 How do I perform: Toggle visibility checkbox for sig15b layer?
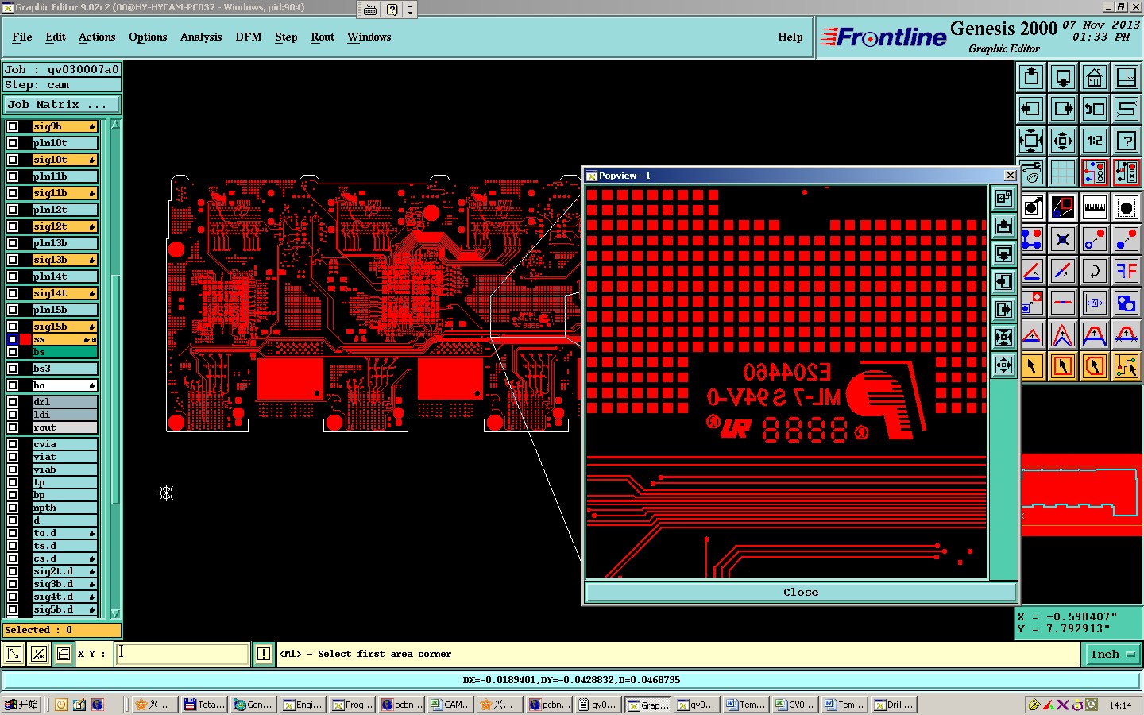click(13, 327)
